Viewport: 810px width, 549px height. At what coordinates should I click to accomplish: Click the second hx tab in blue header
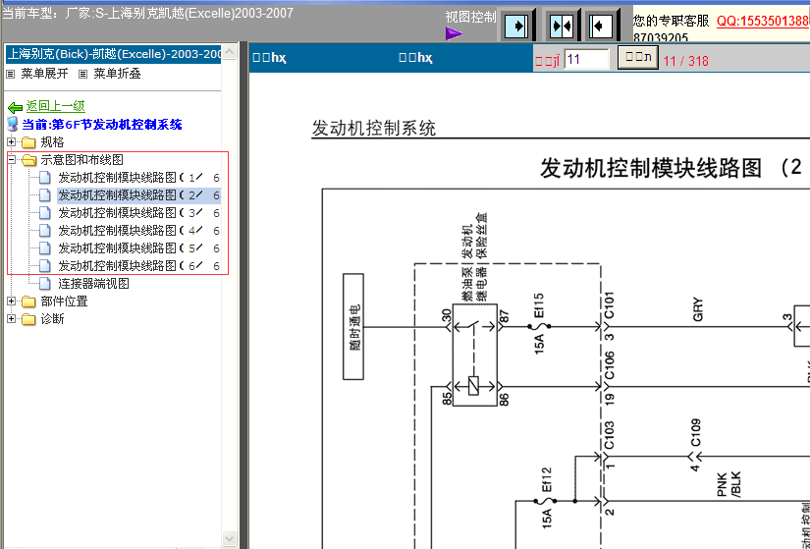pyautogui.click(x=415, y=57)
